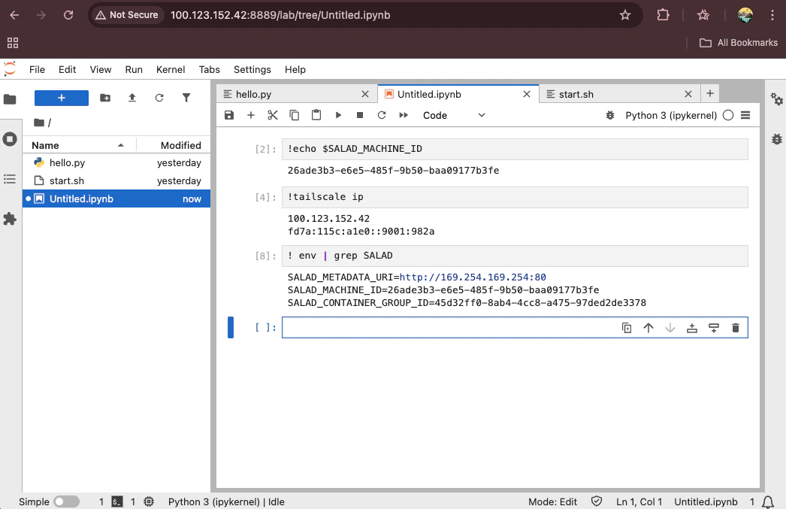786x509 pixels.
Task: Open the Help menu
Action: pyautogui.click(x=295, y=70)
